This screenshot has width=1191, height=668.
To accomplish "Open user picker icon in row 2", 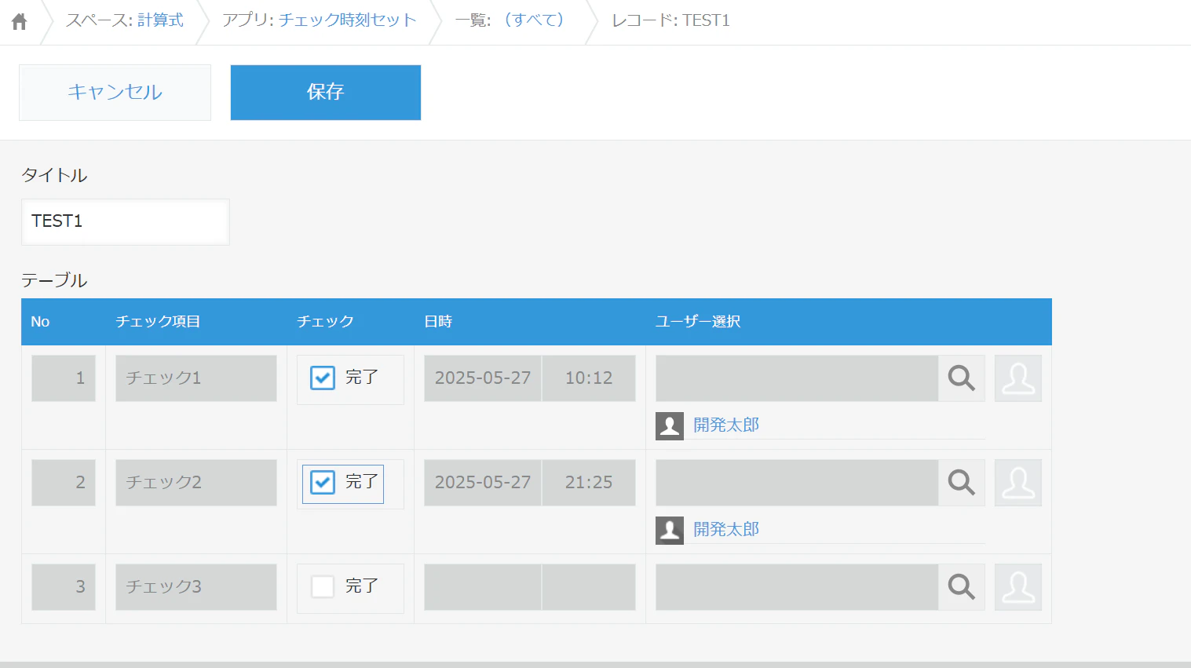I will 1018,483.
